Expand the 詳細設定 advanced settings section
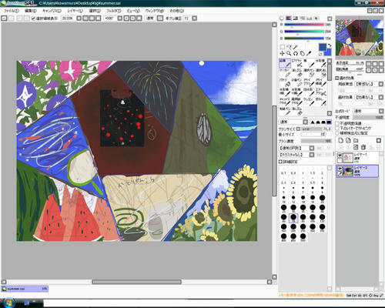The height and width of the screenshot is (308, 385). point(288,162)
